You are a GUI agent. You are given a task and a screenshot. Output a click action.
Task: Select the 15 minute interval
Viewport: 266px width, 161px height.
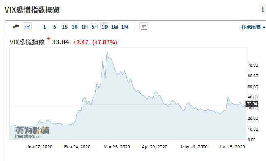(x=65, y=27)
